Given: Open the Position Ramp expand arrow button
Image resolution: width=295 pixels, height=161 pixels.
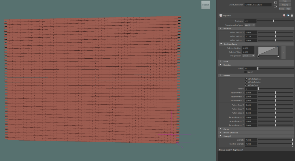Looking at the screenshot, I should pos(283,53).
